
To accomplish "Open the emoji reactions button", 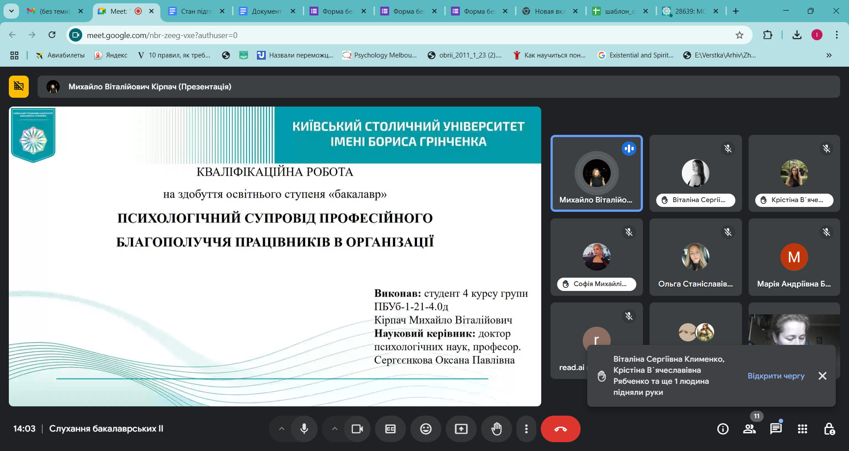I will 426,429.
